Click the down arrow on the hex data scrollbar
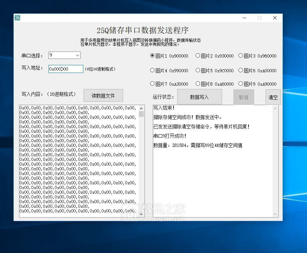The image size is (307, 253). (142, 213)
